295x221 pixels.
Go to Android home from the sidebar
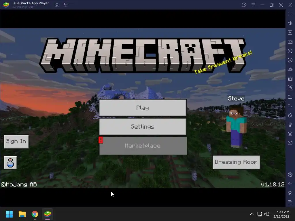290,193
